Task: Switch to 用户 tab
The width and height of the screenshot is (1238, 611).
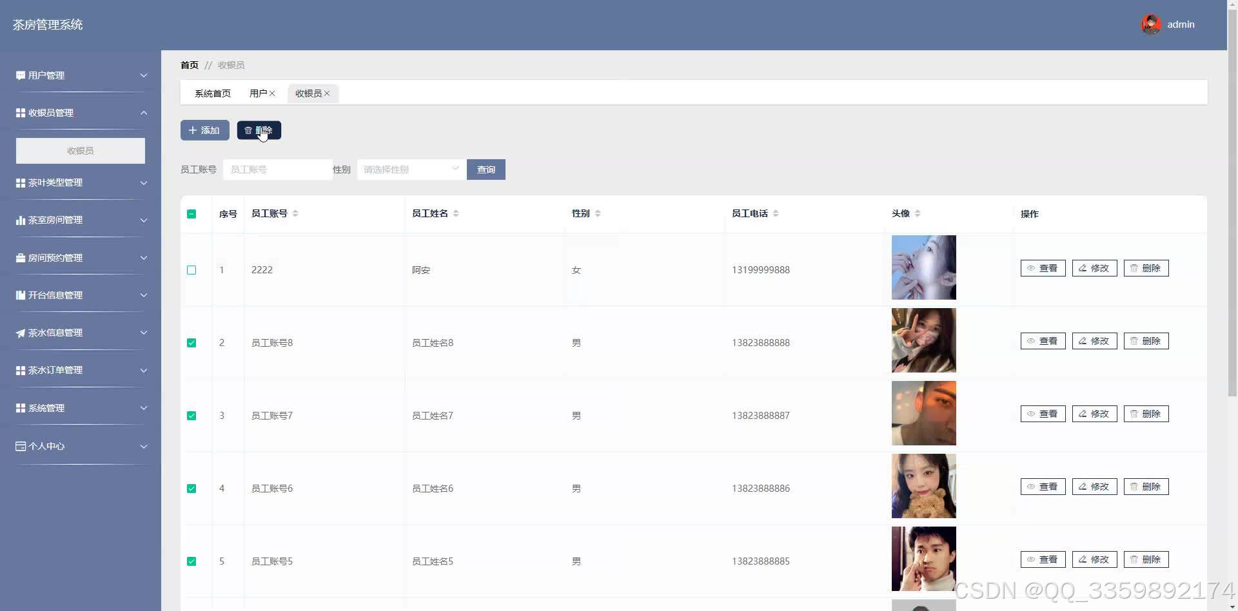Action: [258, 93]
